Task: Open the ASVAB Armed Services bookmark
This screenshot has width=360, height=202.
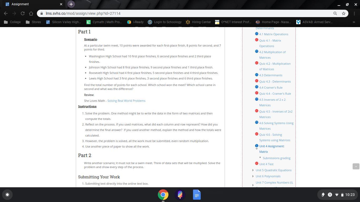Action: pos(314,22)
